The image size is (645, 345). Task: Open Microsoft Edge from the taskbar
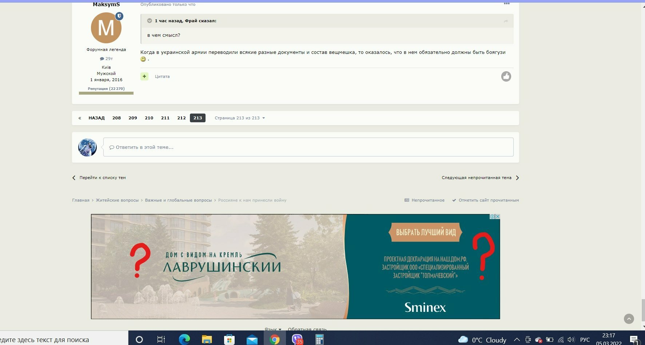point(184,340)
